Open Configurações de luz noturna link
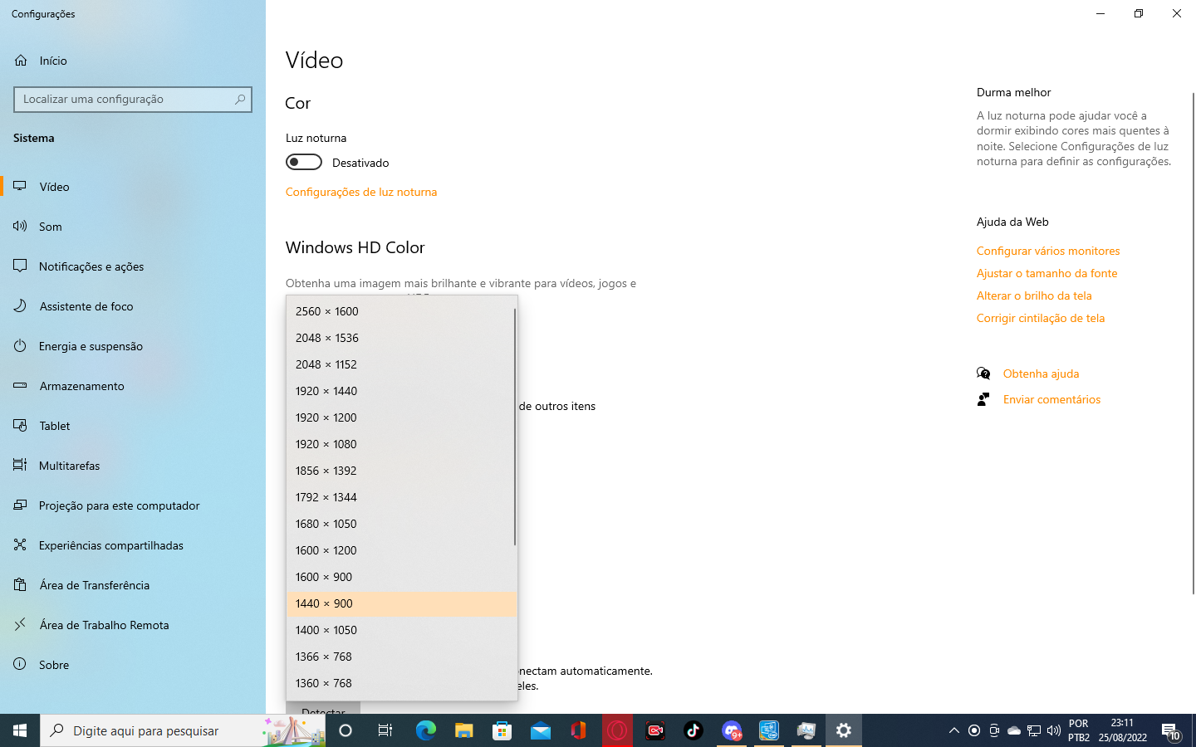This screenshot has width=1196, height=747. point(361,192)
